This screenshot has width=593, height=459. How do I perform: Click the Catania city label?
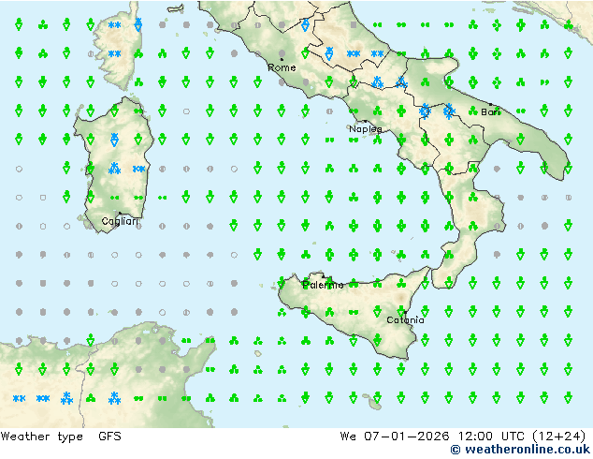[x=405, y=320]
